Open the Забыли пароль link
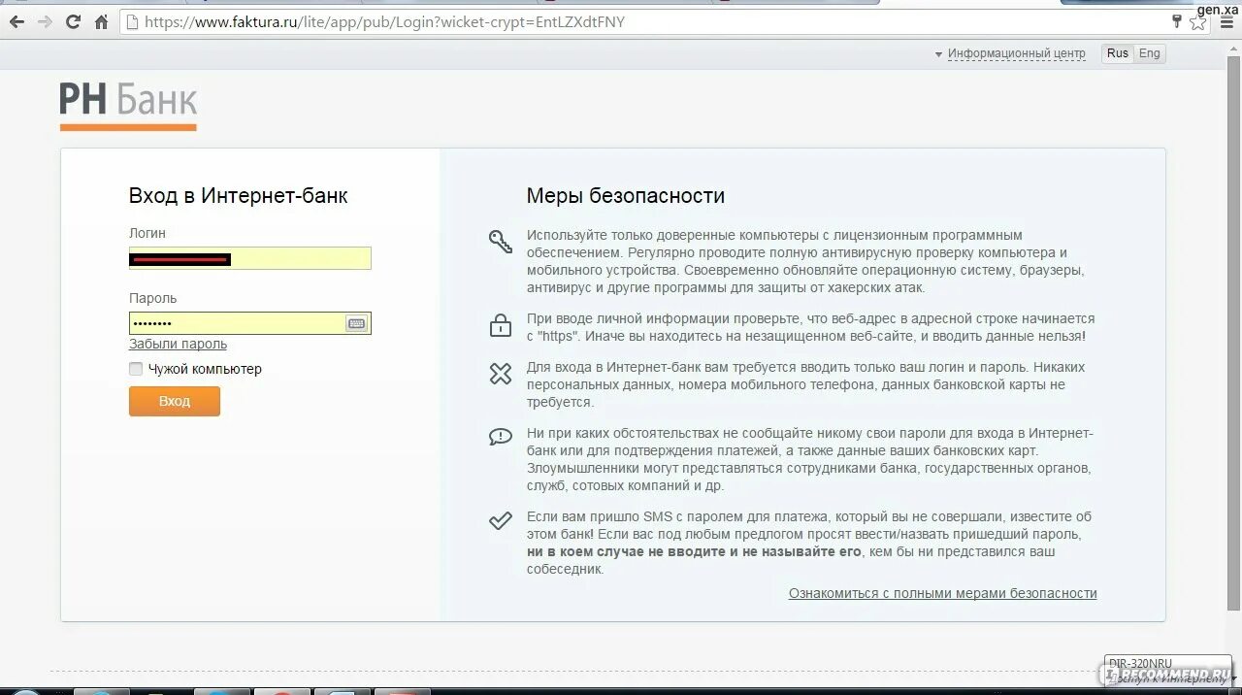Viewport: 1242px width, 695px height. (x=178, y=344)
